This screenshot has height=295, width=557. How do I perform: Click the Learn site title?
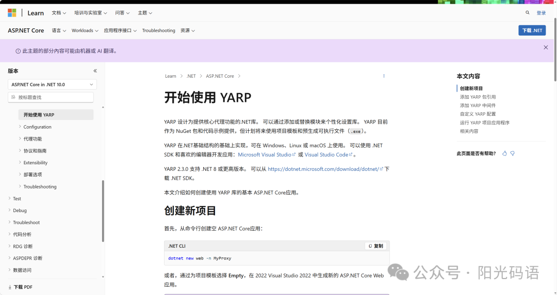[x=36, y=13]
